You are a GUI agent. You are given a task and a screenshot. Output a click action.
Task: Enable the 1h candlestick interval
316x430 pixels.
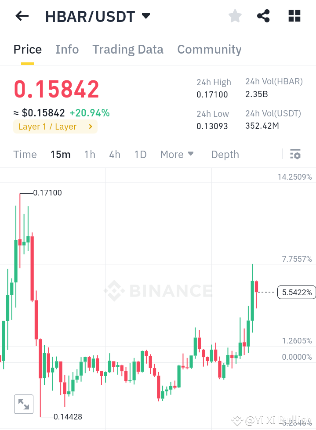point(90,154)
